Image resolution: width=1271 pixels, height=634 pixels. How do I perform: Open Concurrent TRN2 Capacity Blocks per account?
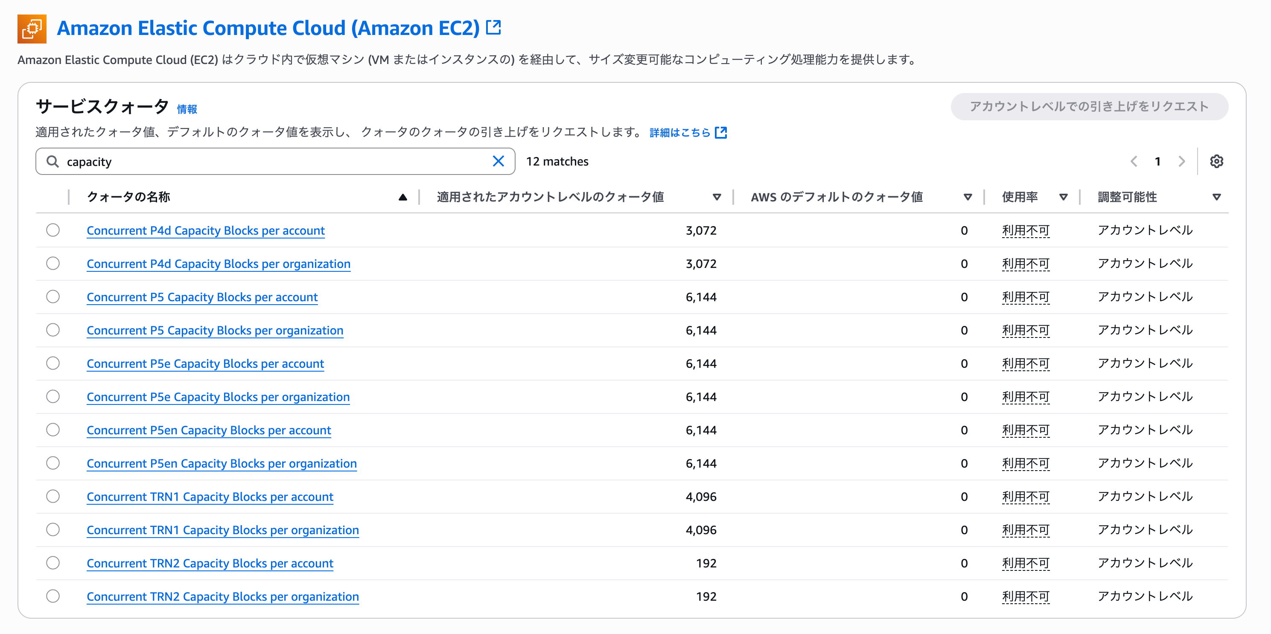(x=210, y=563)
